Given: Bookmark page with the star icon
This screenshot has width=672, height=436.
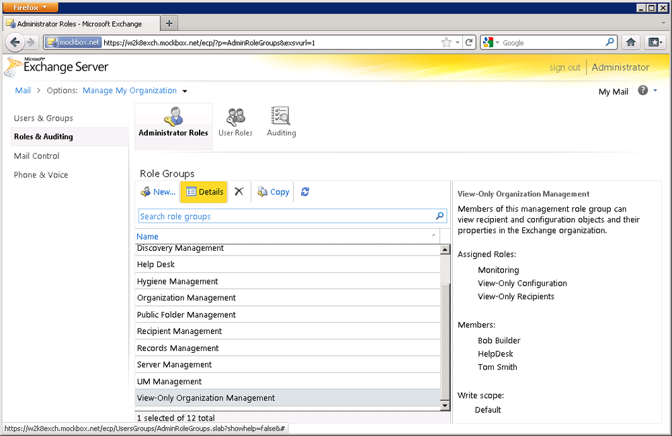Looking at the screenshot, I should tap(446, 42).
